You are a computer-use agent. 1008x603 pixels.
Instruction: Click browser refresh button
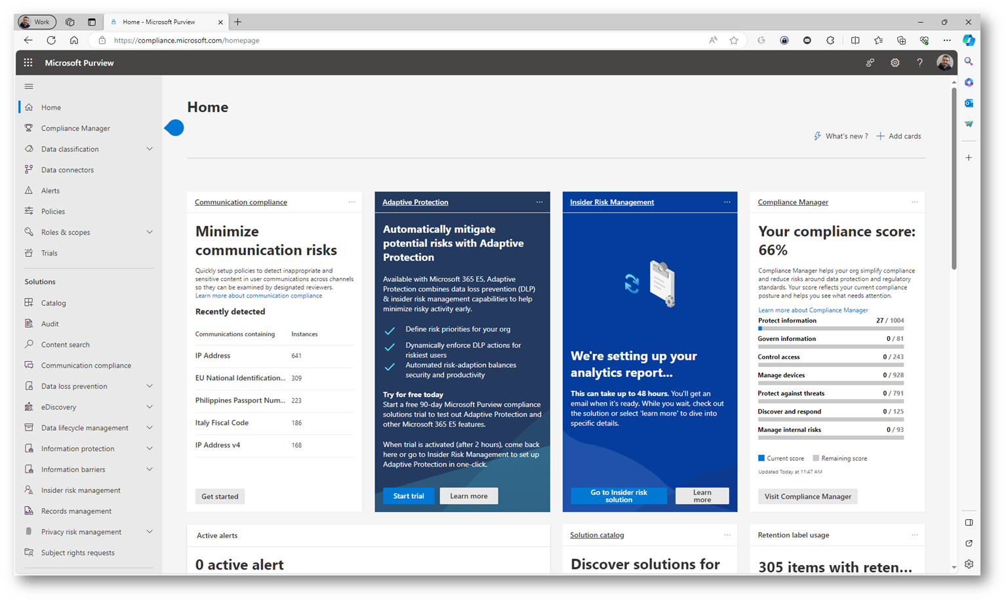(51, 40)
